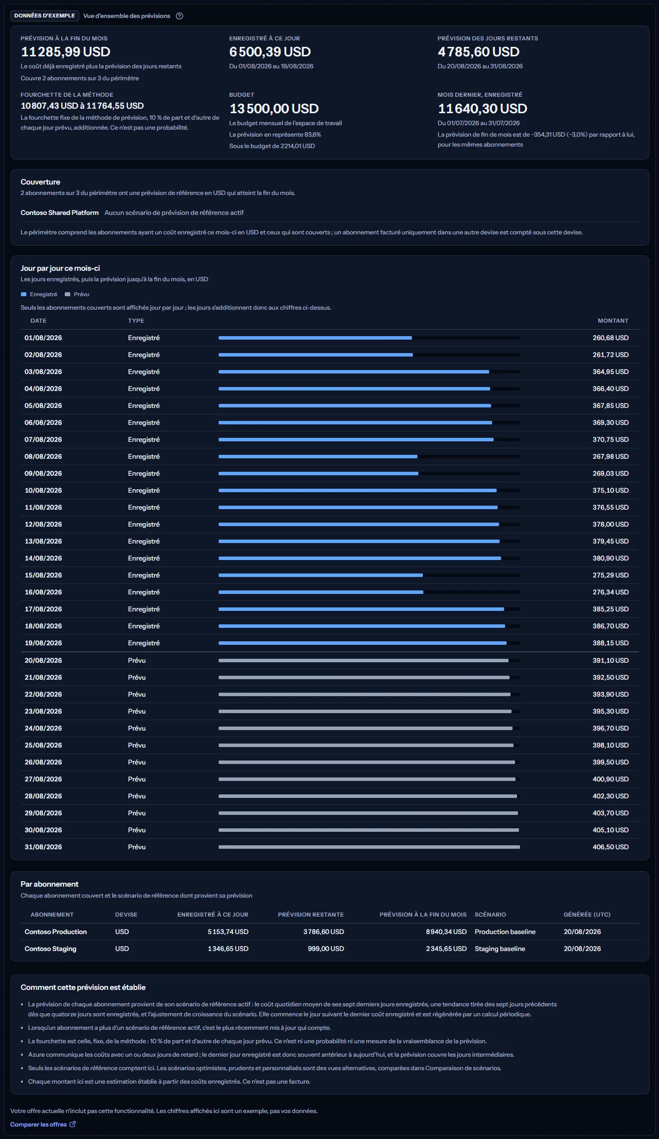Click the DEVISE column header

tap(126, 915)
